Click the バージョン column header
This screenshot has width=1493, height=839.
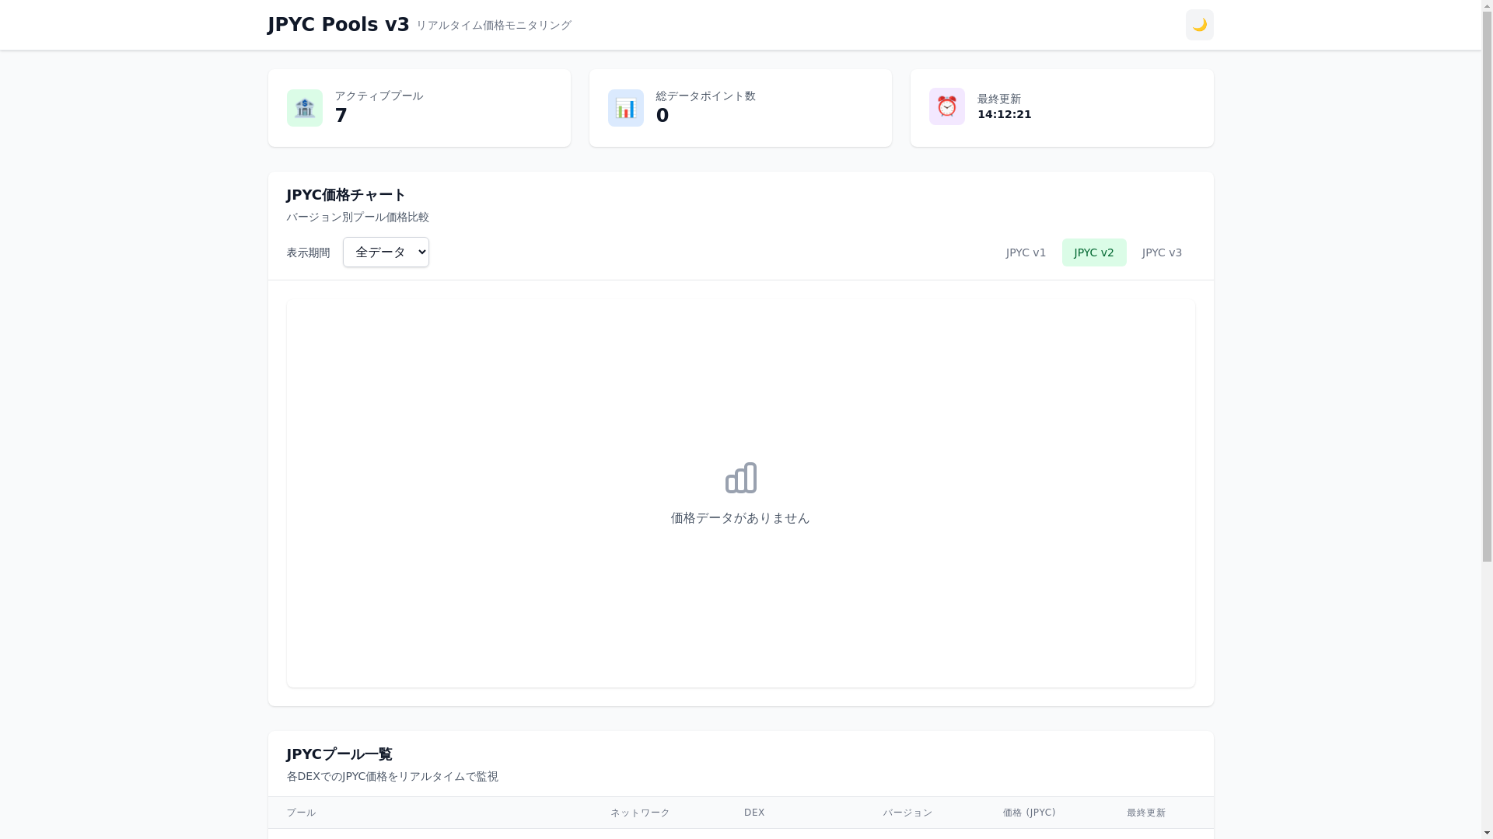(x=907, y=813)
